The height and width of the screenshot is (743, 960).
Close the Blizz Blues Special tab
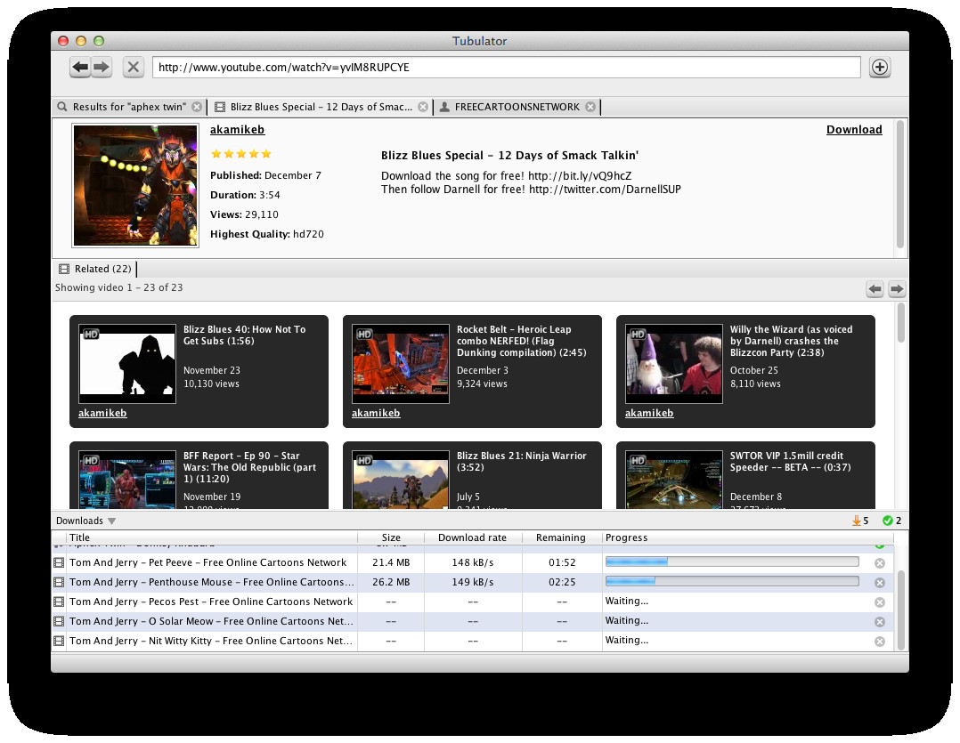(423, 107)
